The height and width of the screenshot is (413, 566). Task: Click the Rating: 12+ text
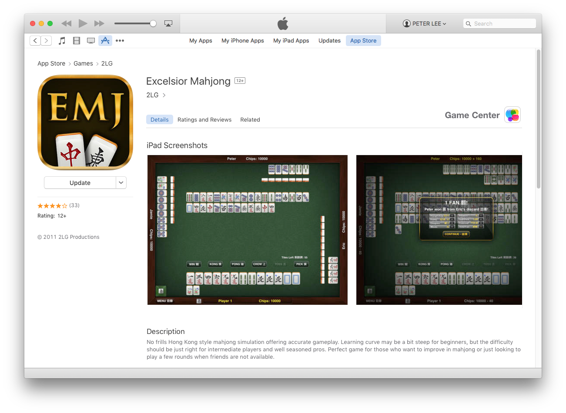[x=52, y=216]
